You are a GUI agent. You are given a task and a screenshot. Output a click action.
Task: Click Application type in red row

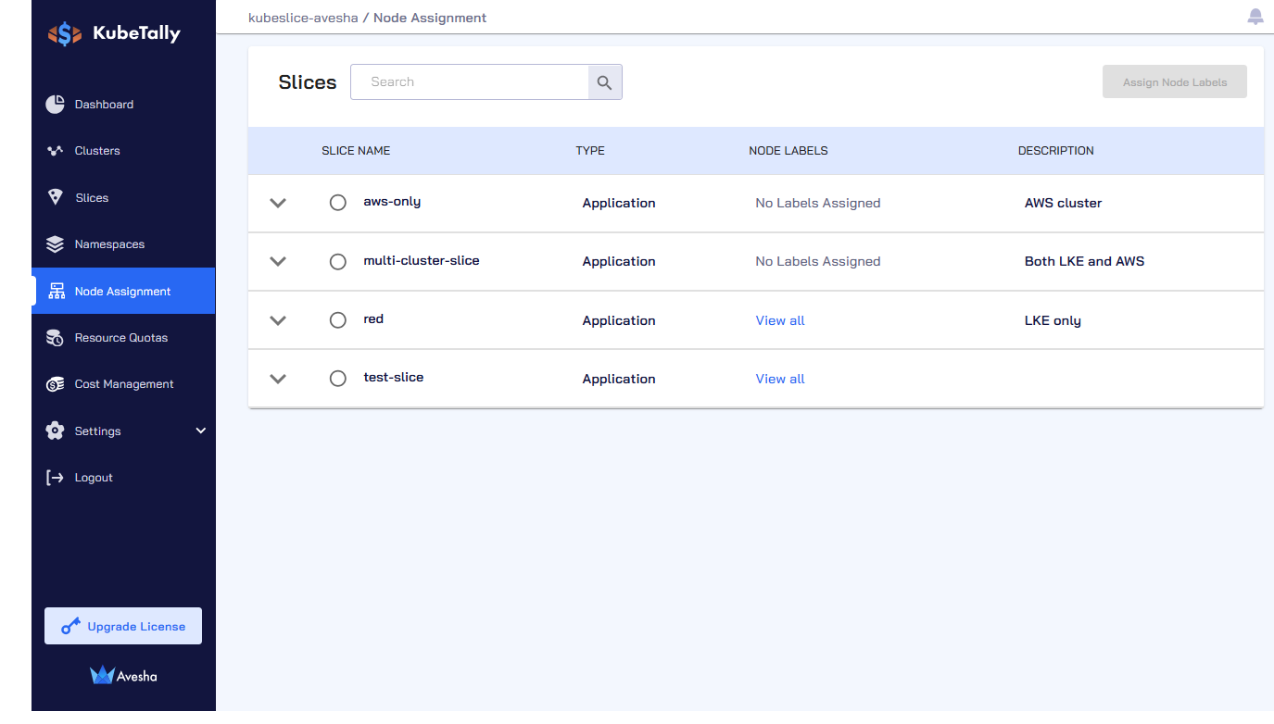click(x=619, y=320)
